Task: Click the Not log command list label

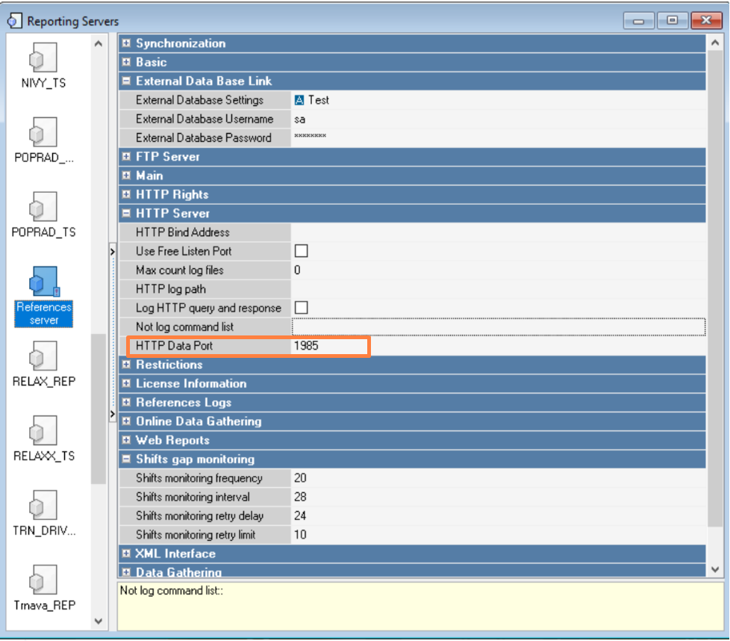Action: coord(185,327)
